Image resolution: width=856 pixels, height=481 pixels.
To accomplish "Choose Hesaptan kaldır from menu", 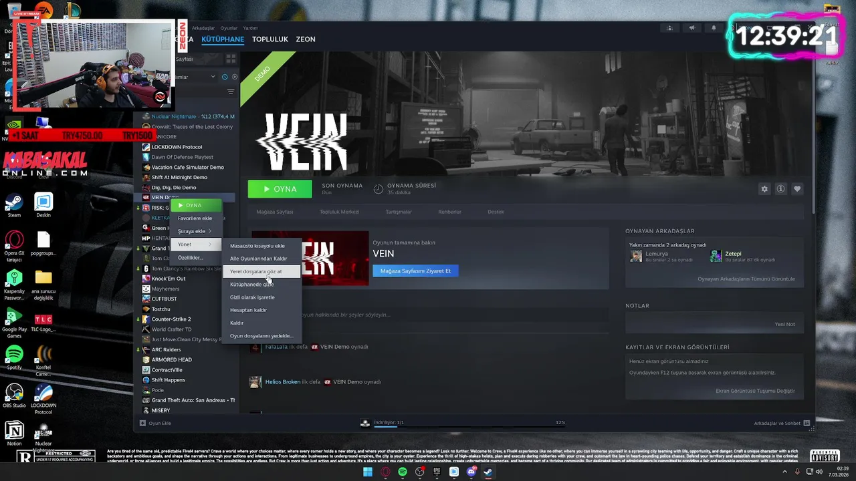I will pyautogui.click(x=261, y=310).
